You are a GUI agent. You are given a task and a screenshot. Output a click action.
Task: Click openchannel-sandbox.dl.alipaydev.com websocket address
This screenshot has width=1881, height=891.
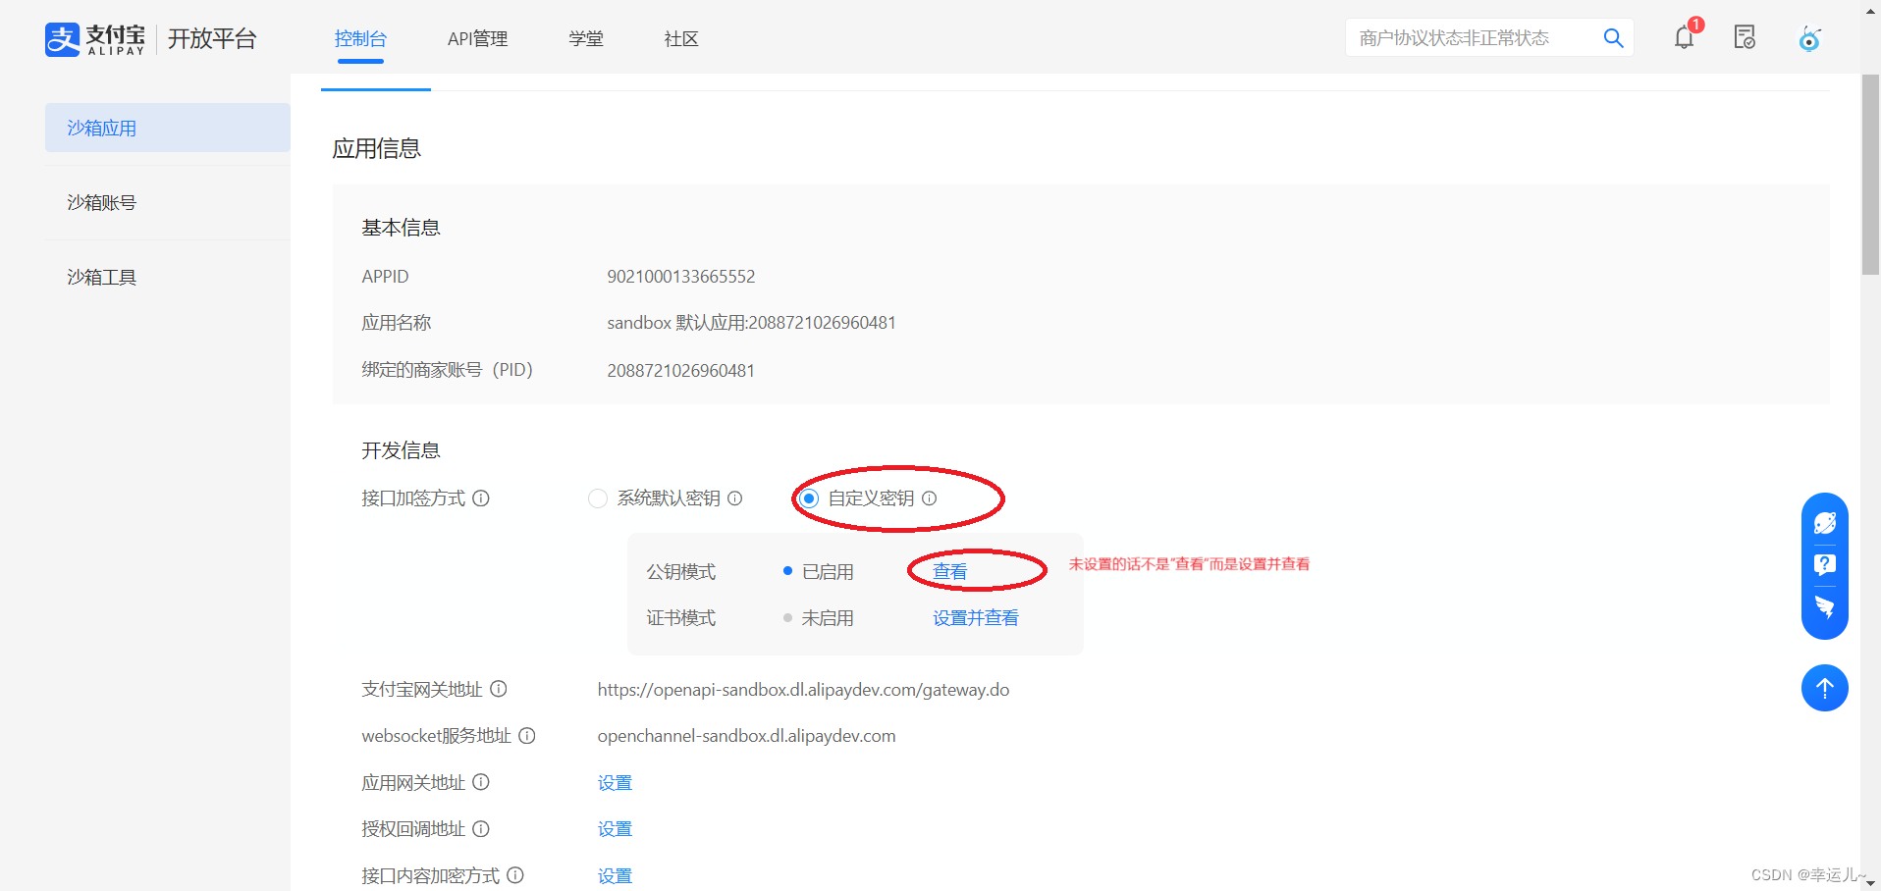(746, 736)
